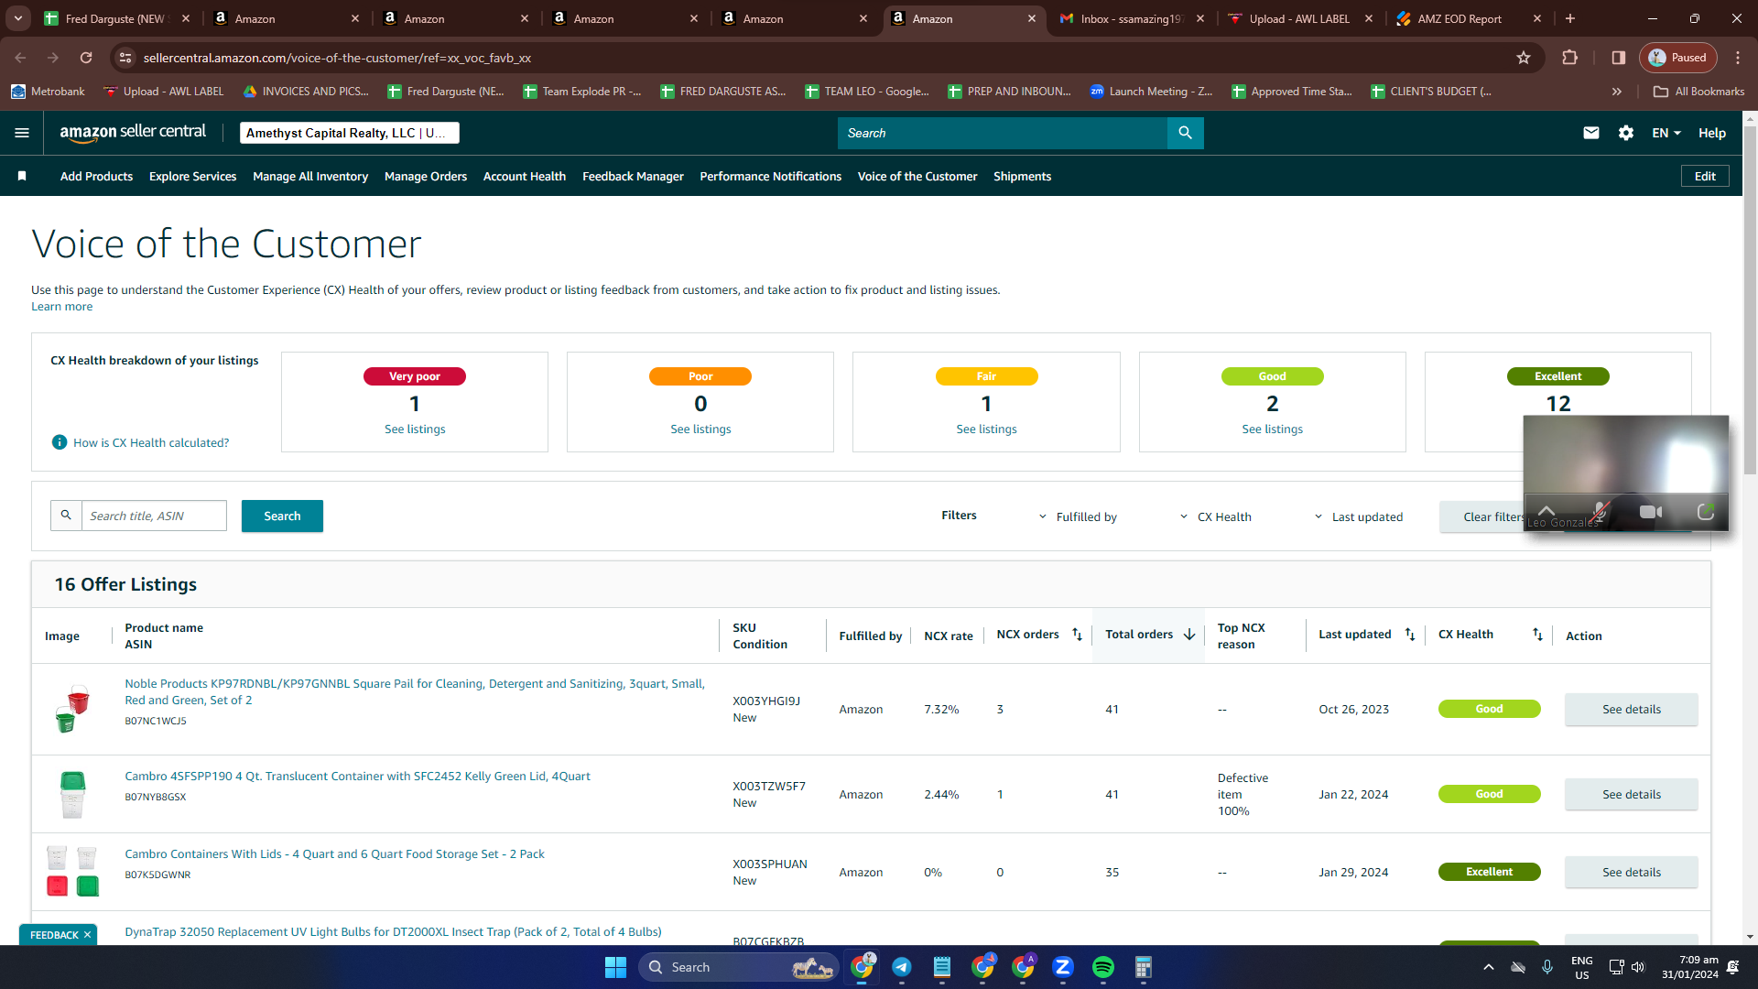Open the Amethyst Capital Realty account switcher
1758x989 pixels.
click(x=349, y=134)
